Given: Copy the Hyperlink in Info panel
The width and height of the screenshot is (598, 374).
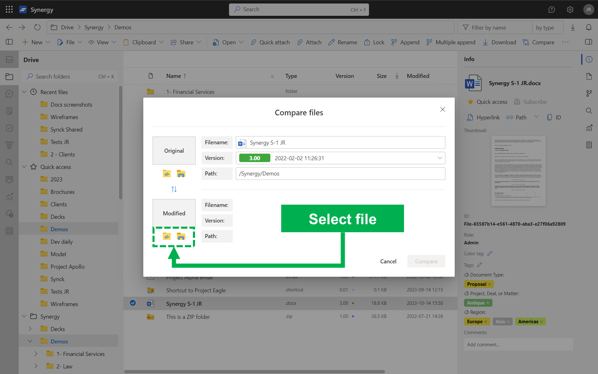Looking at the screenshot, I should [x=484, y=117].
